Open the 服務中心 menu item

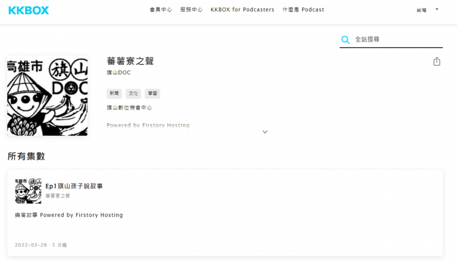pyautogui.click(x=191, y=10)
